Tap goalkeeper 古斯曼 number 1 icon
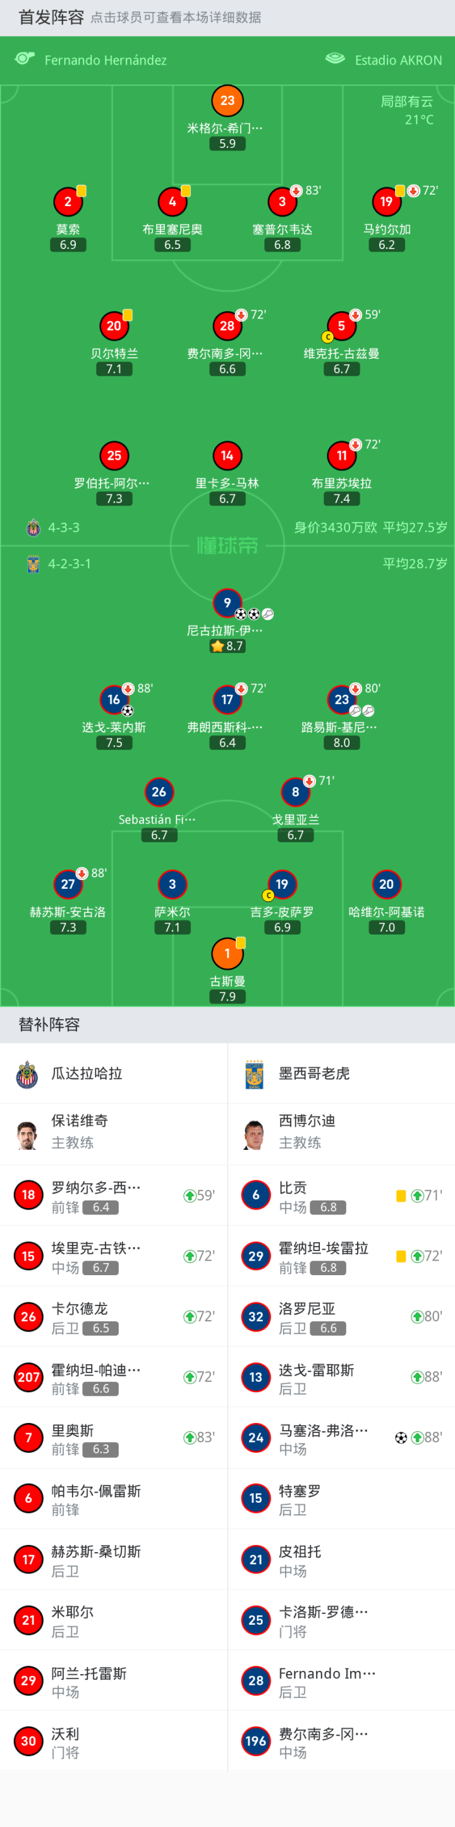 tap(227, 954)
